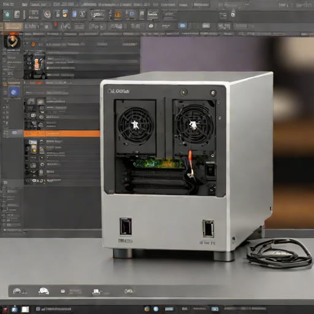The width and height of the screenshot is (314, 314).
Task: Click the red icon at taskbar far left
Action: coord(4,309)
